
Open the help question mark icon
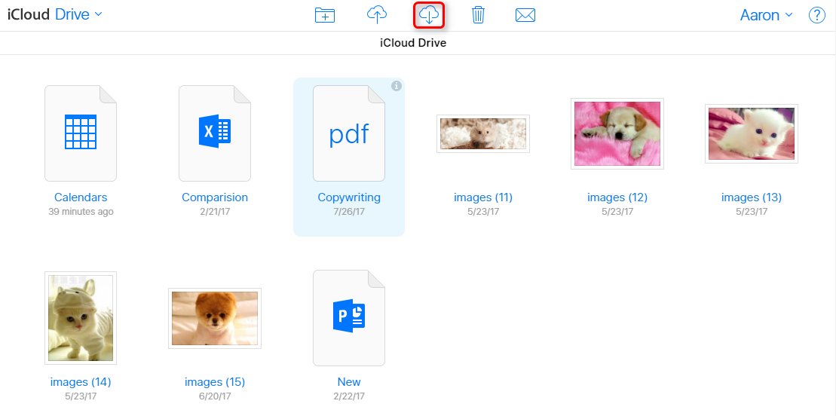[x=817, y=15]
